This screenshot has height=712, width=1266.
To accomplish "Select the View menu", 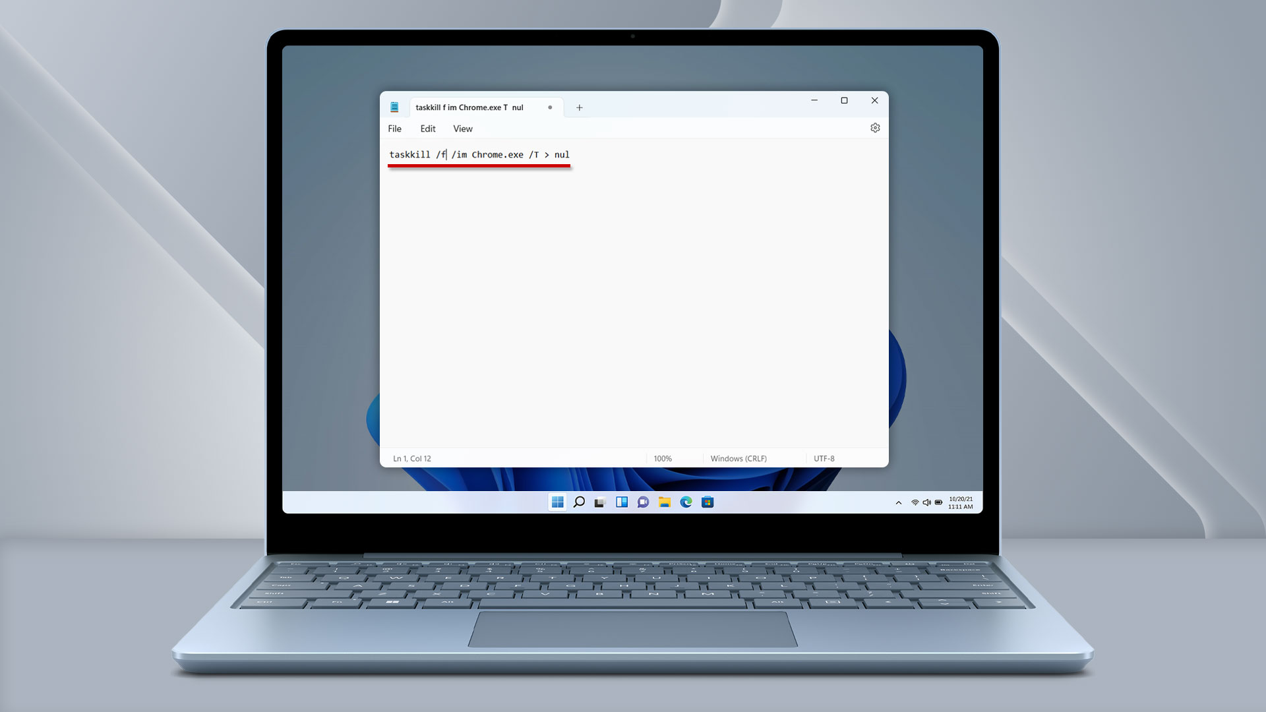I will point(463,129).
